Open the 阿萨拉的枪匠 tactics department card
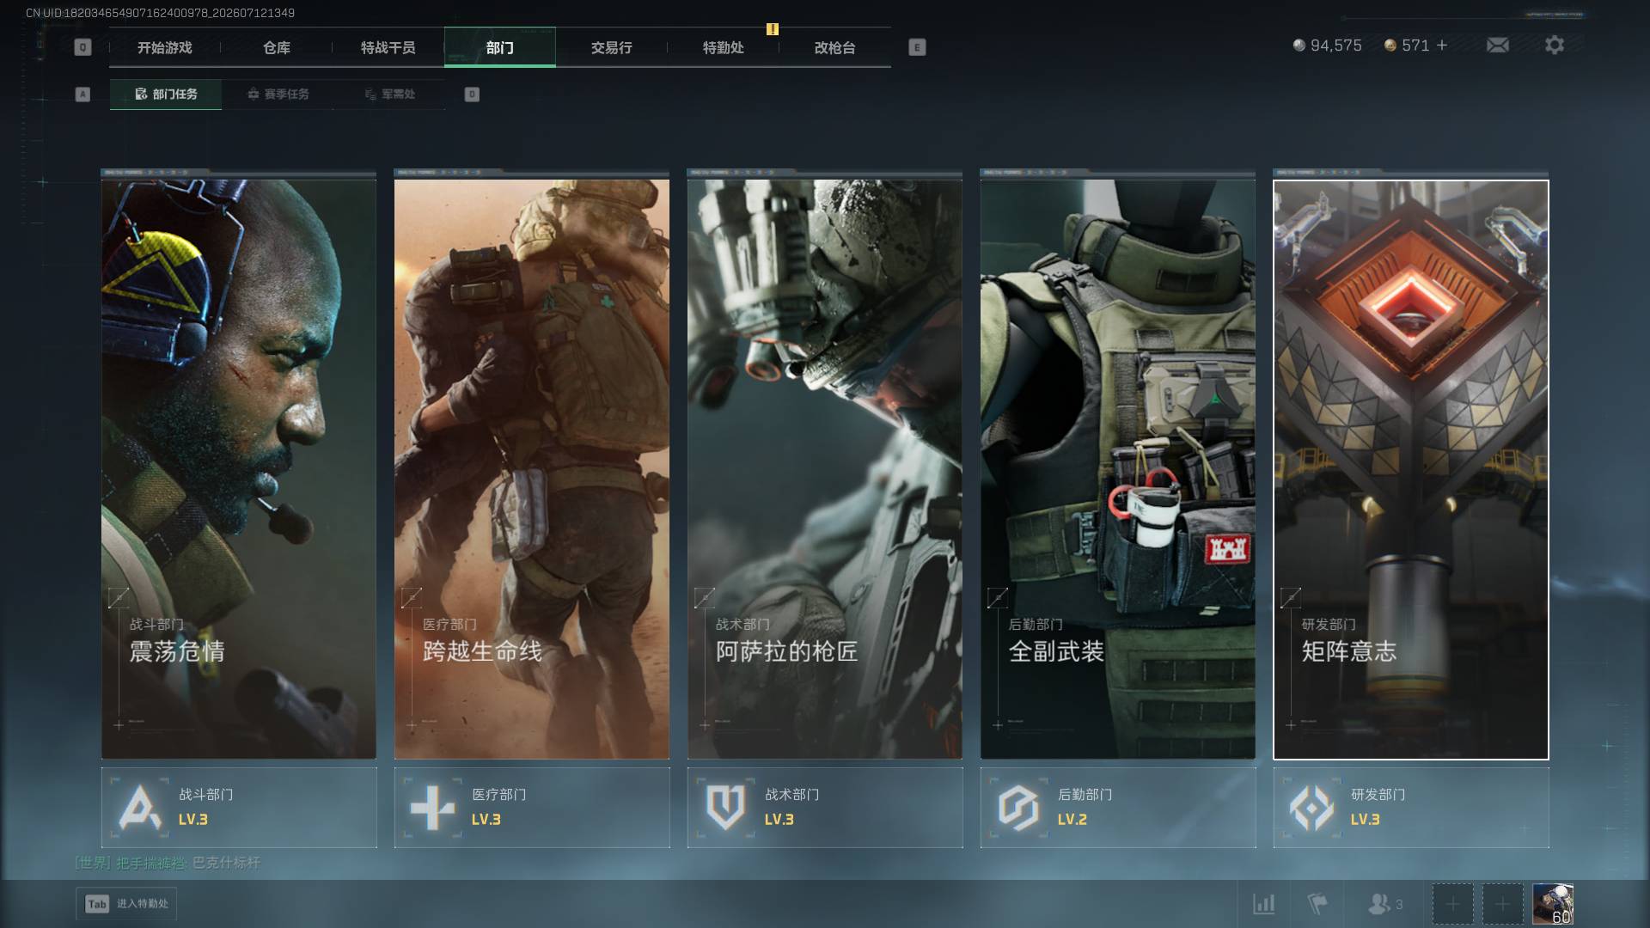The height and width of the screenshot is (928, 1650). 825,469
